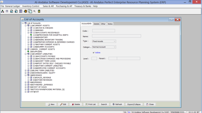Viewport: 202px width, 113px height.
Task: Select 116@PREPAID EXPENSES & DEFERRED CHARGES row
Action: (54, 42)
